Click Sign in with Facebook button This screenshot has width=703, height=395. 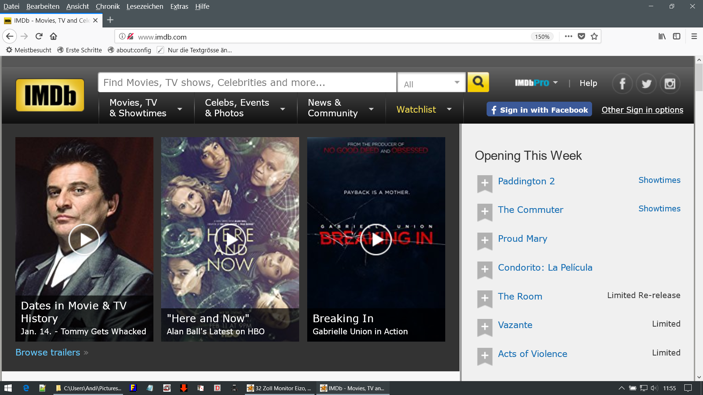coord(539,110)
